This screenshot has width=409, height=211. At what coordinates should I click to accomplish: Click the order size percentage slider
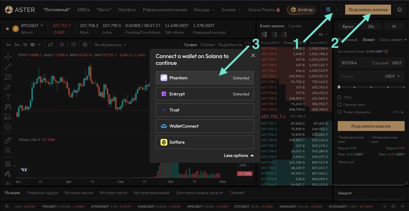371,87
